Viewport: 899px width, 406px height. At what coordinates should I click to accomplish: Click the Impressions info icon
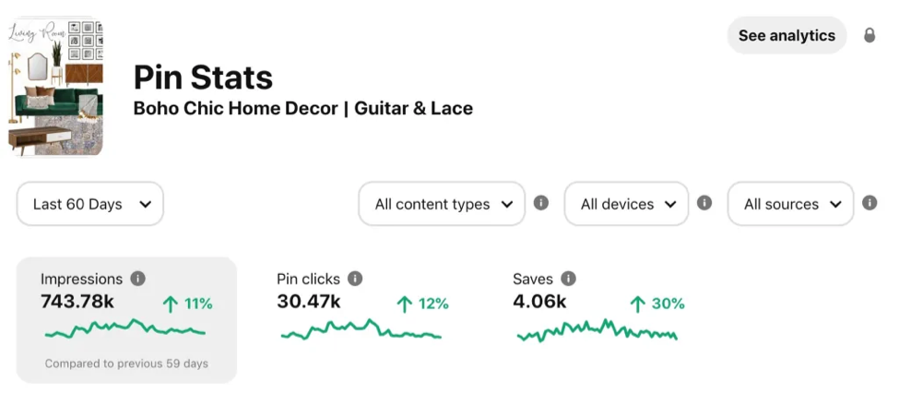pos(137,278)
